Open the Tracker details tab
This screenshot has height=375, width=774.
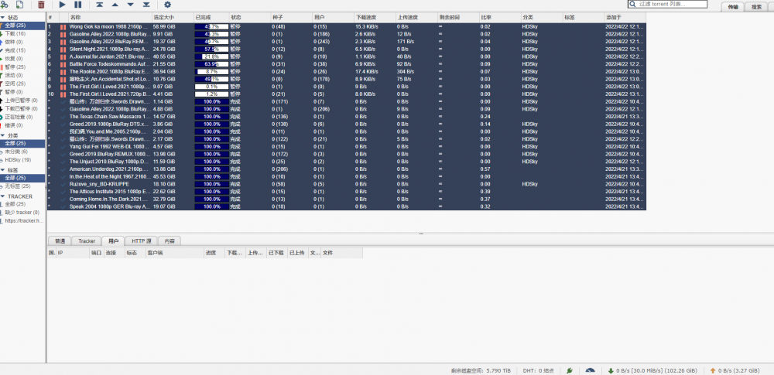pyautogui.click(x=87, y=240)
